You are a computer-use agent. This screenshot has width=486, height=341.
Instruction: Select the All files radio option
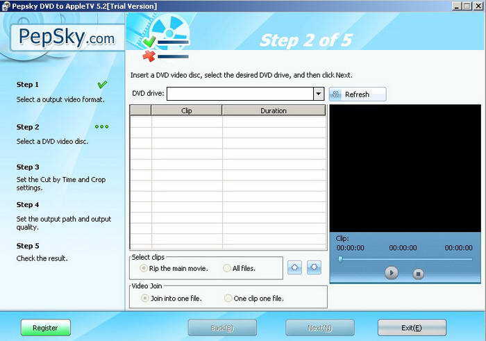pos(240,268)
